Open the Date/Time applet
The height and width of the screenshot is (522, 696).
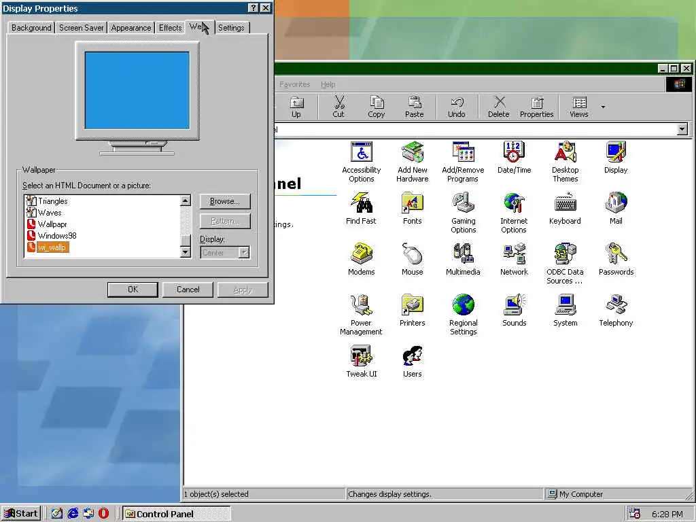[514, 158]
